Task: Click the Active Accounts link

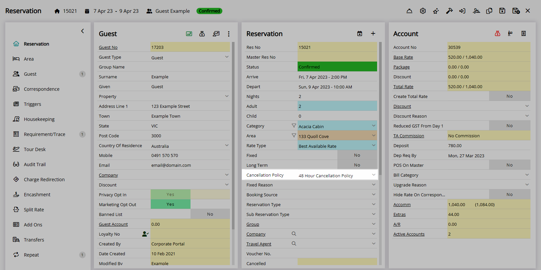Action: tap(409, 234)
